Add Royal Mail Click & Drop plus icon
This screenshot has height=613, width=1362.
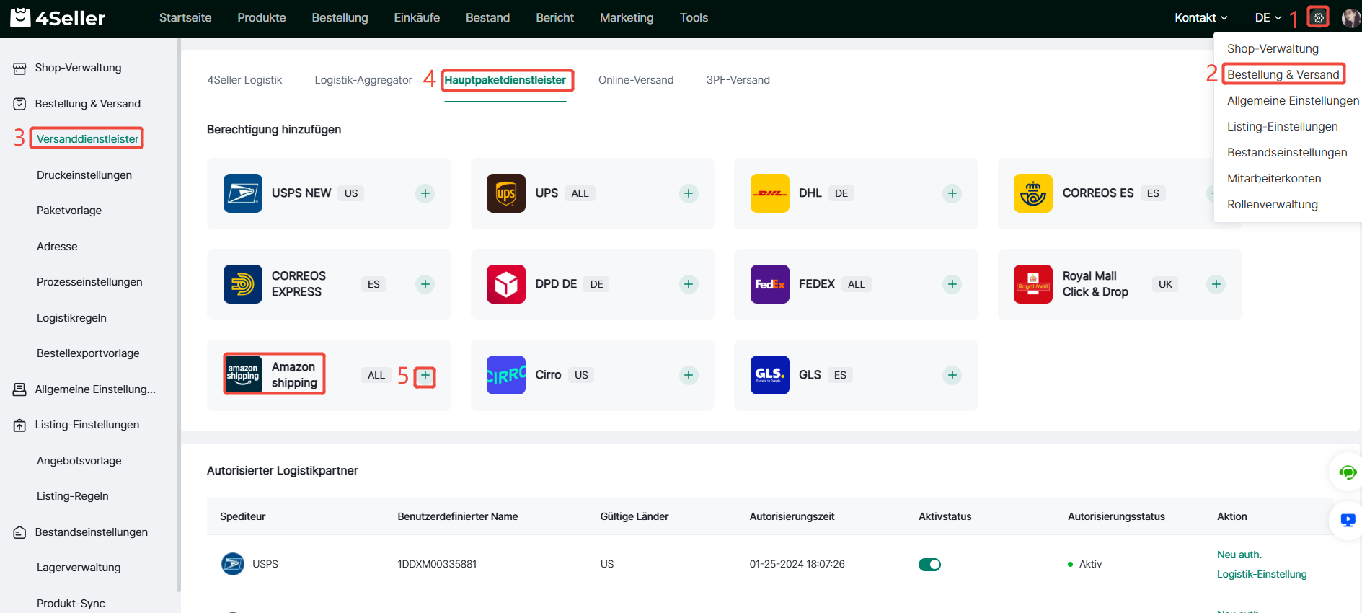click(1216, 284)
